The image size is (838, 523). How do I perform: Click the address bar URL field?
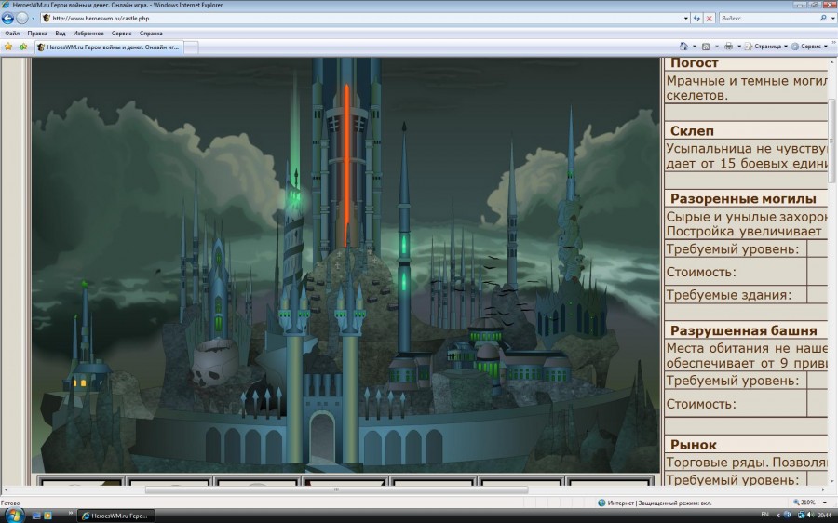(x=366, y=19)
